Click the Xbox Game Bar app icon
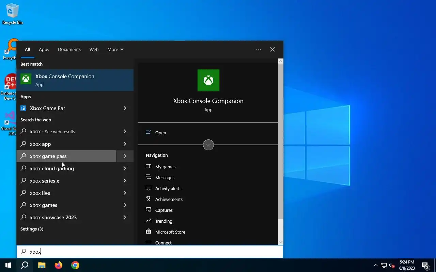 pyautogui.click(x=23, y=108)
